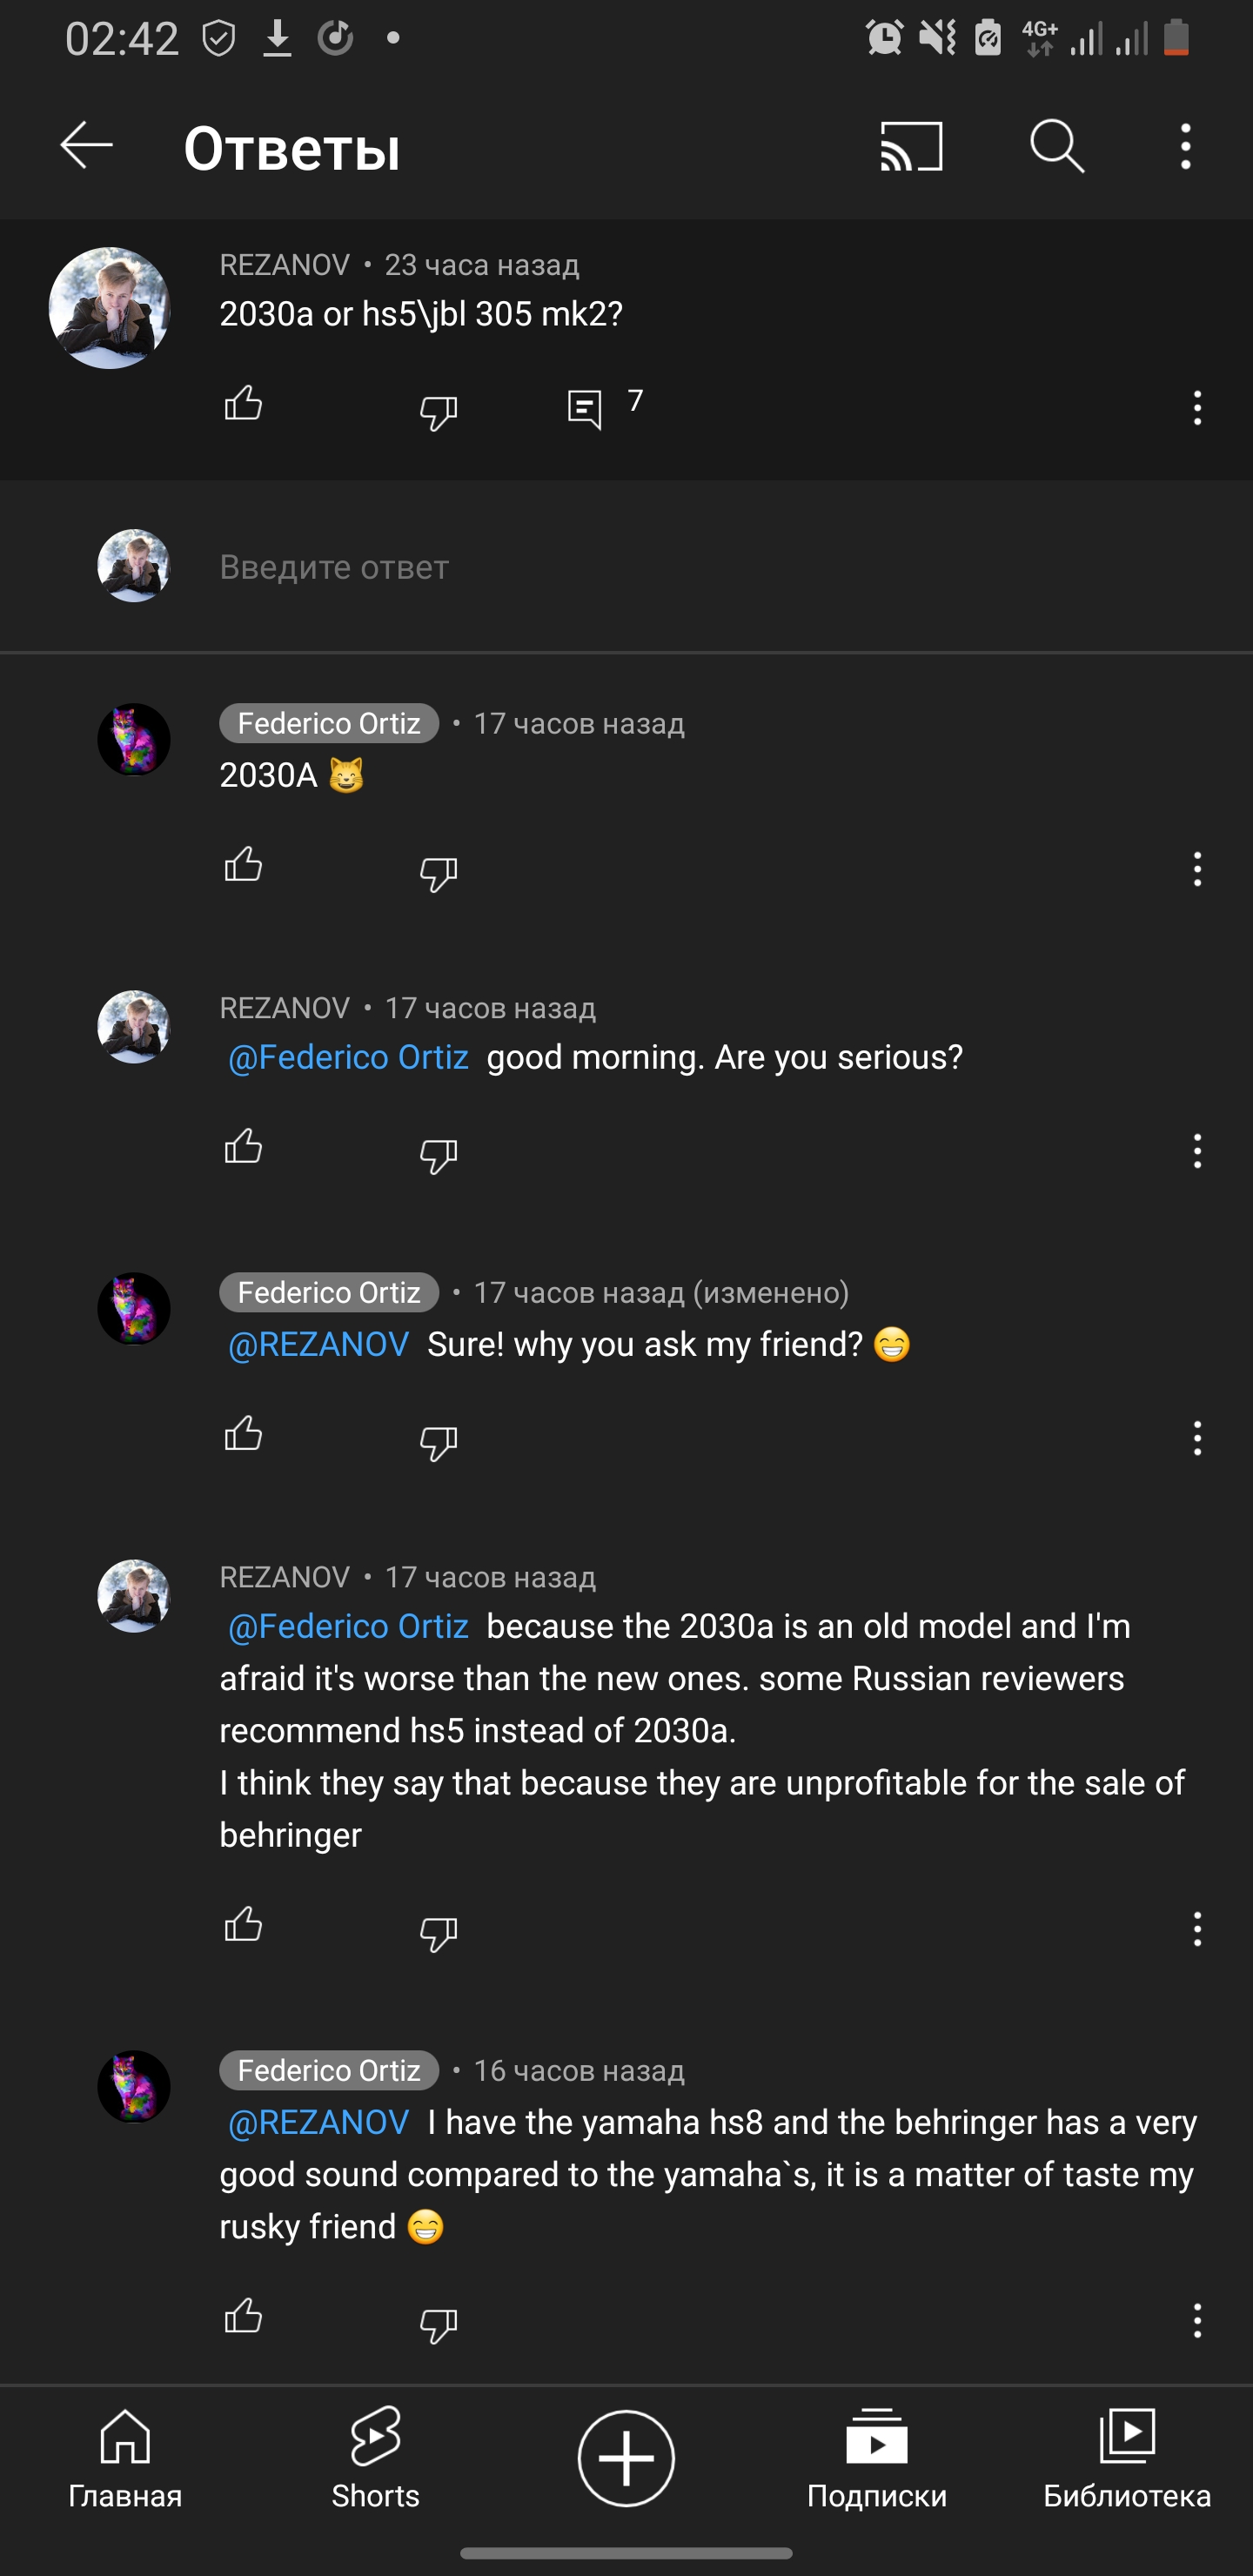Like the "Sure! why you ask" reply
This screenshot has width=1253, height=2576.
[243, 1435]
